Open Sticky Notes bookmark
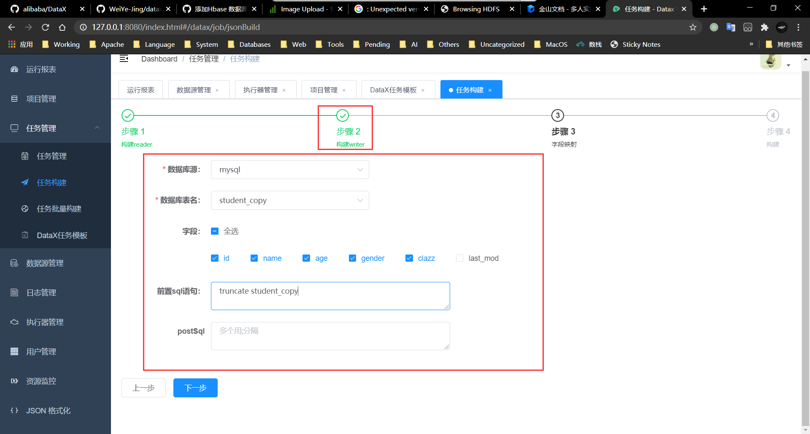Screen dimensions: 810x434 [635, 44]
